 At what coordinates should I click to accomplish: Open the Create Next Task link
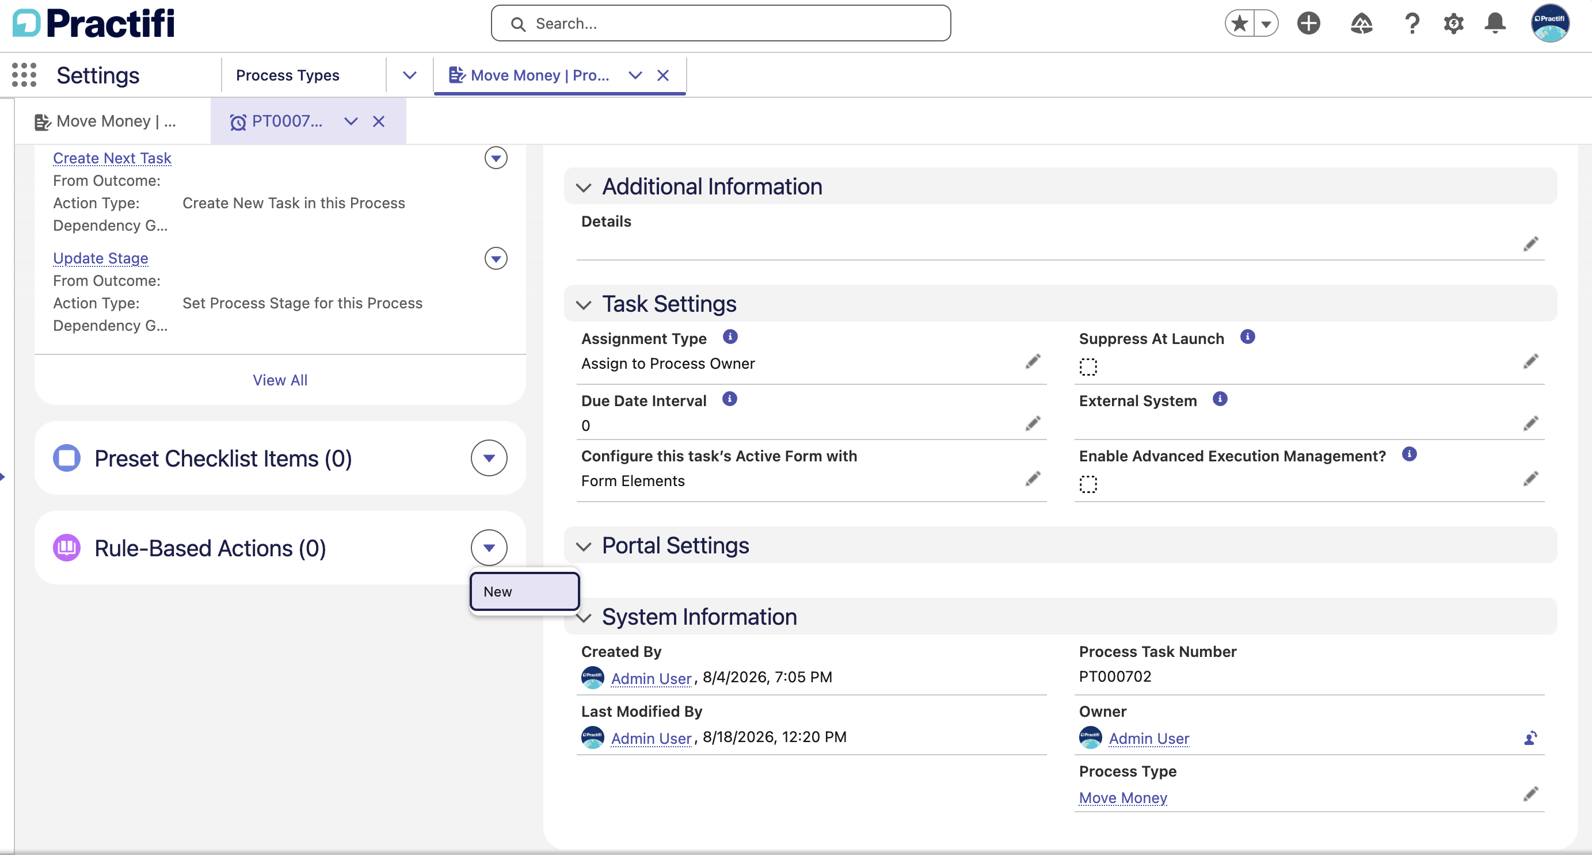tap(112, 158)
